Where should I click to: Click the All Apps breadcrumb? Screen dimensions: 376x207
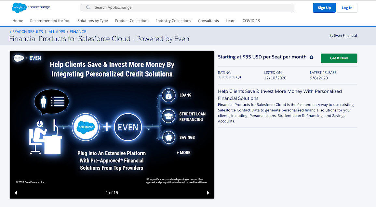(x=57, y=31)
